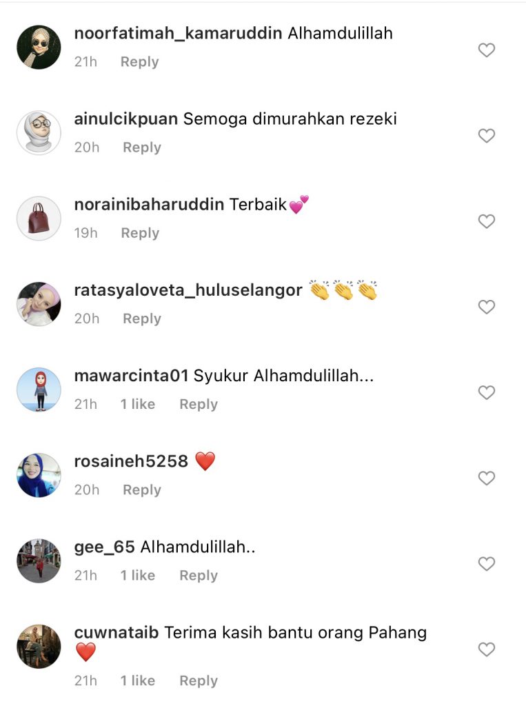Reply to cuwnataib's comment
The height and width of the screenshot is (706, 526).
point(199,680)
